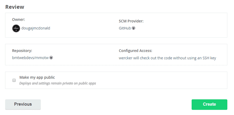
Task: Click the public app option panel
Action: [x=116, y=80]
